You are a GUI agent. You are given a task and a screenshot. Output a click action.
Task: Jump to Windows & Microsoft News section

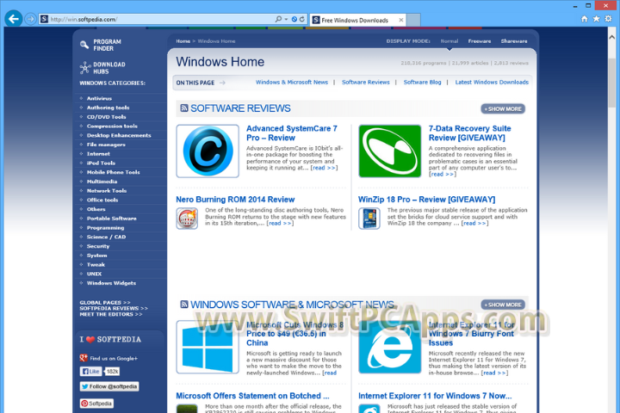click(291, 83)
